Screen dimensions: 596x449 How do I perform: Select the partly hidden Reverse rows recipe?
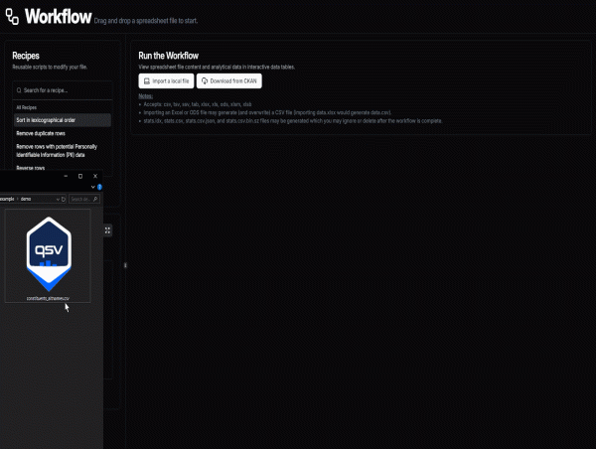tap(31, 168)
